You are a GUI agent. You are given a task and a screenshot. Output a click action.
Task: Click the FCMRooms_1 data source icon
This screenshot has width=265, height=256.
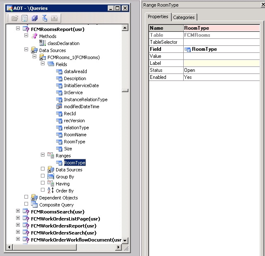[43, 57]
